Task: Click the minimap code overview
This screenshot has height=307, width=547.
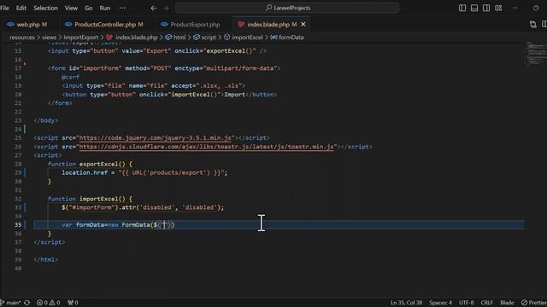Action: [536, 54]
